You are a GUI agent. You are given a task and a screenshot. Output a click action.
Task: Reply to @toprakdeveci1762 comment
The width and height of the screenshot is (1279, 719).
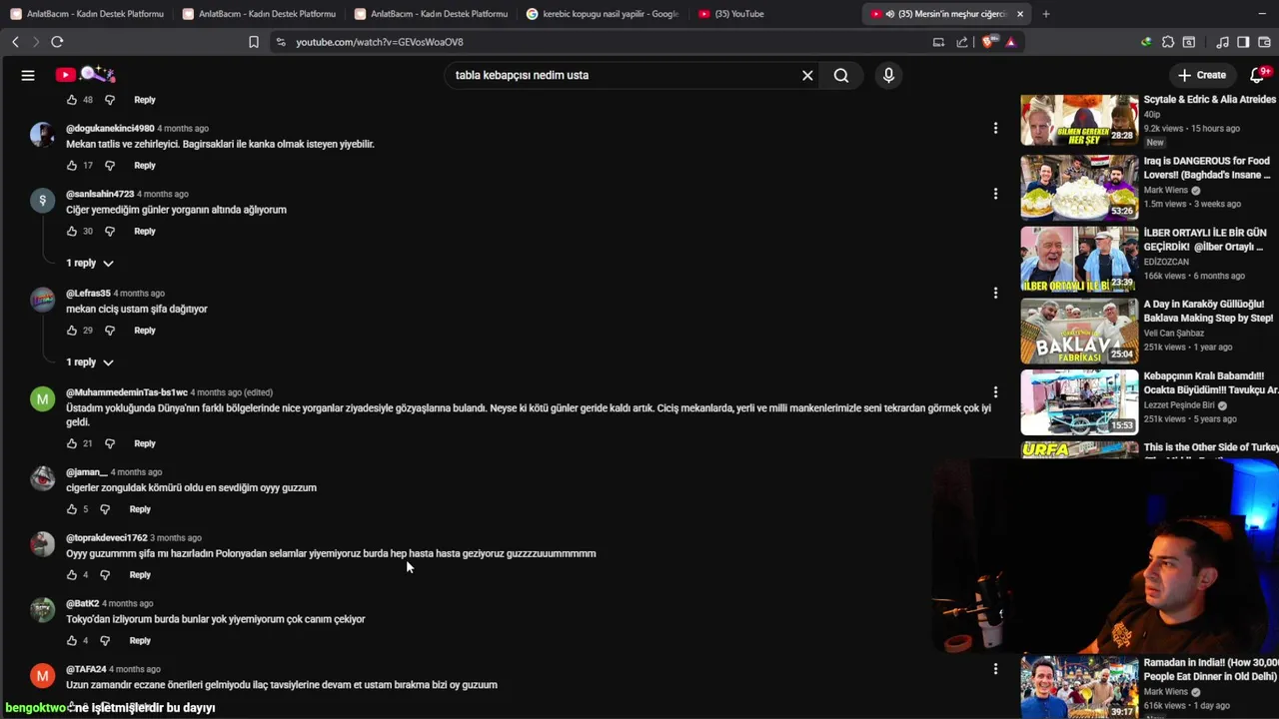tap(140, 575)
